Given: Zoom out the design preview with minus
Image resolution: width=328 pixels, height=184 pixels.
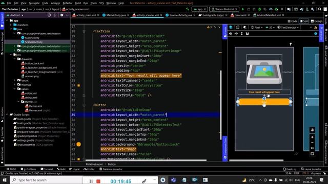Looking at the screenshot, I should point(312,143).
